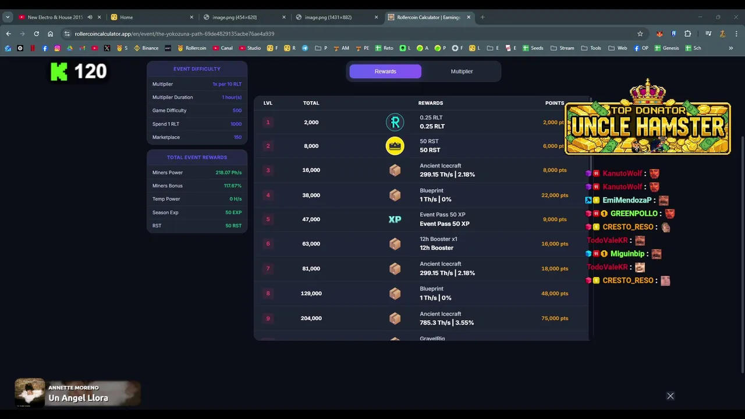Viewport: 745px width, 419px height.
Task: Open the Canal YouTube bookmark
Action: (223, 48)
